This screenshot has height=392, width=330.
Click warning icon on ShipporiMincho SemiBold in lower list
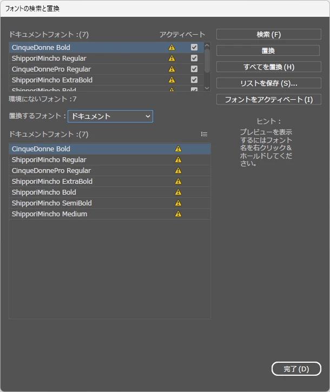[x=178, y=203]
